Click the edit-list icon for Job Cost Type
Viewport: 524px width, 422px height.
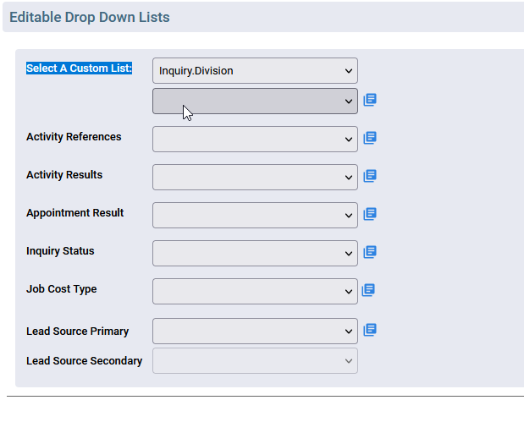[368, 290]
